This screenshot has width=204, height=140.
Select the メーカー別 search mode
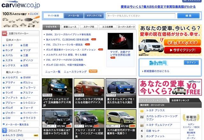click(74, 16)
